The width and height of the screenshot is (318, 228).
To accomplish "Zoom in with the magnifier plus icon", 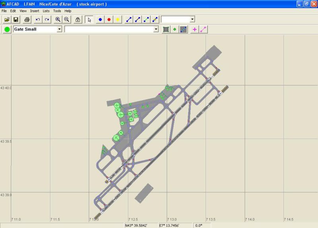I will [58, 19].
